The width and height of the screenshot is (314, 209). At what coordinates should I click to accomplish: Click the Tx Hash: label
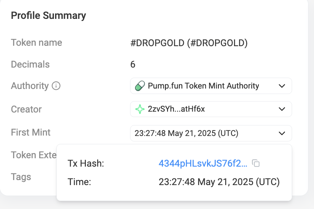coord(86,163)
